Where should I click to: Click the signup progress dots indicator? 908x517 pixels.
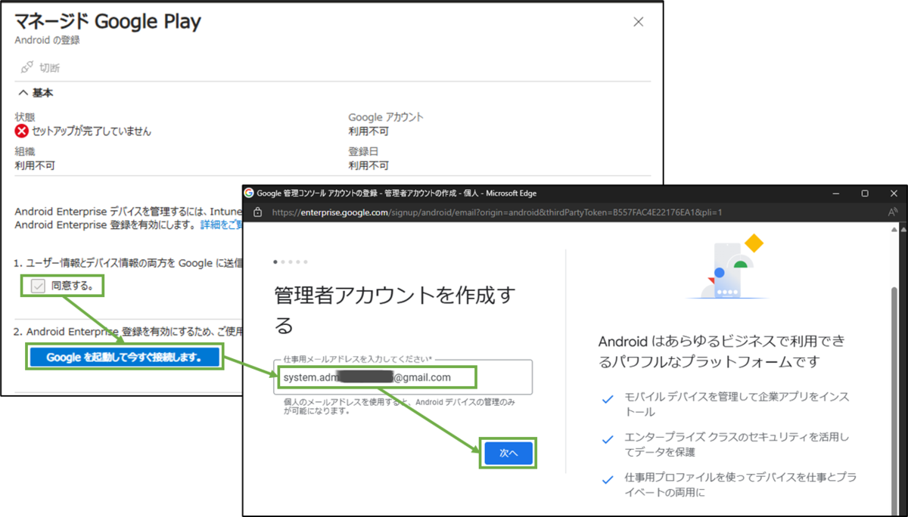point(291,262)
